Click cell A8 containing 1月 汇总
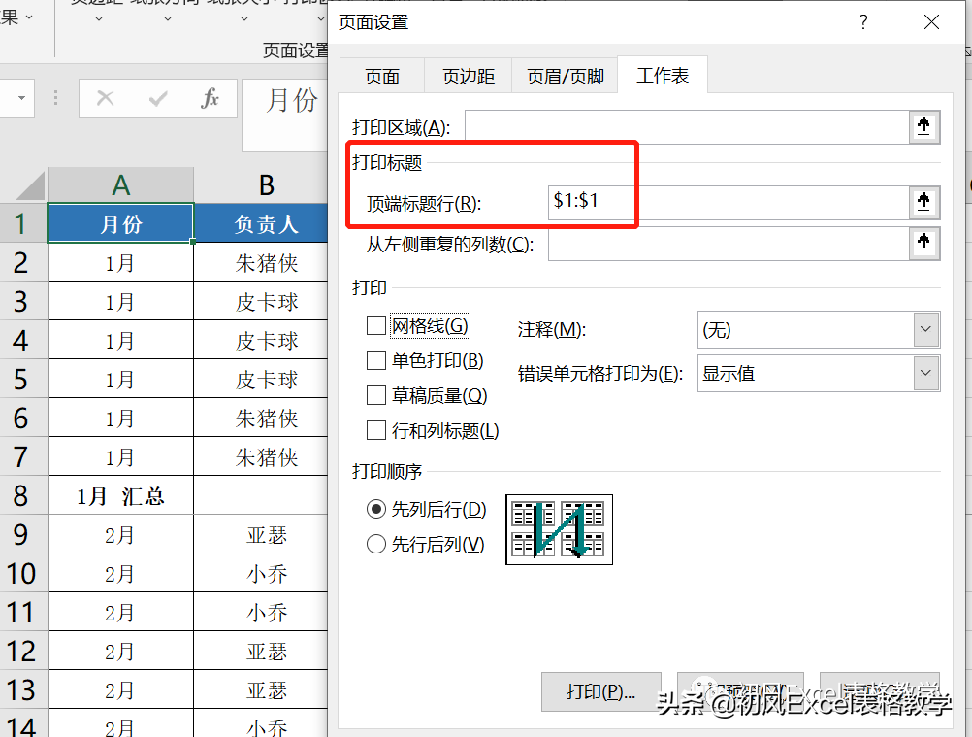This screenshot has height=737, width=972. tap(121, 495)
